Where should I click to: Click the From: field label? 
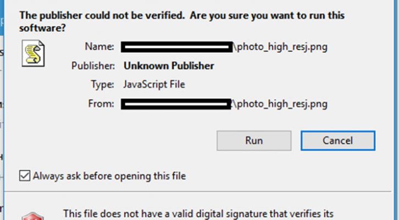pos(100,103)
